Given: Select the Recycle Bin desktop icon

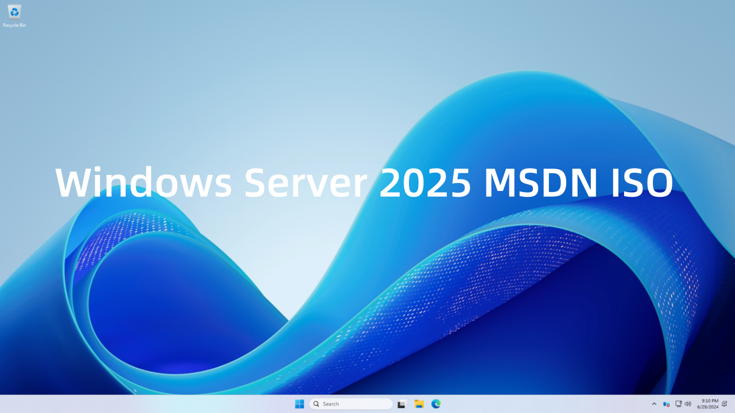Looking at the screenshot, I should click(14, 12).
